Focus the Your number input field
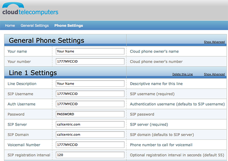The image size is (228, 161). point(90,61)
